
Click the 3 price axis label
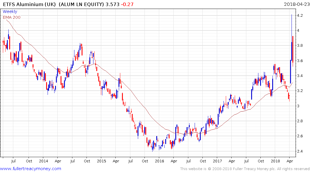298,106
